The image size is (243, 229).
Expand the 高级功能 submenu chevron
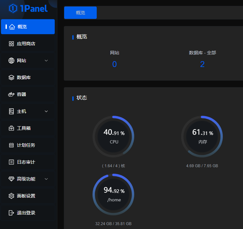46,179
